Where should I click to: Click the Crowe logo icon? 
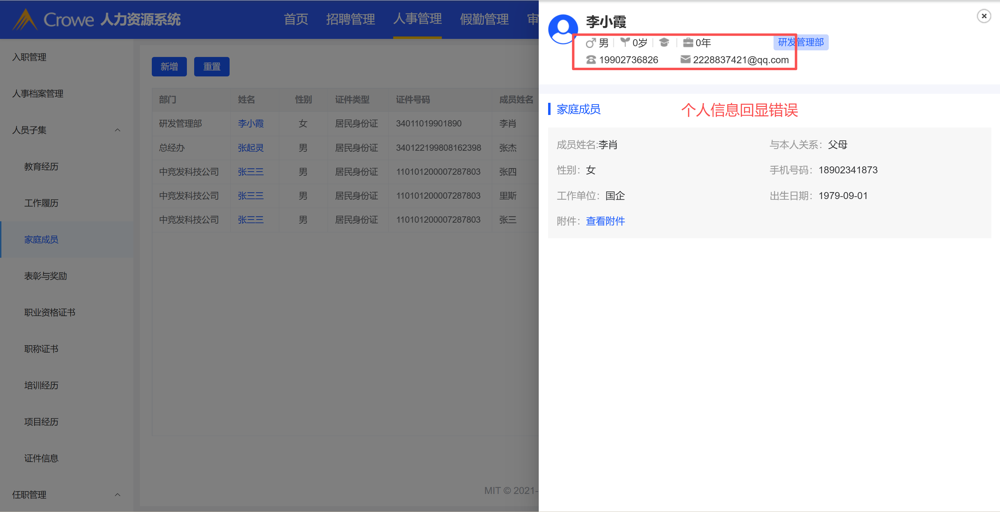point(24,19)
